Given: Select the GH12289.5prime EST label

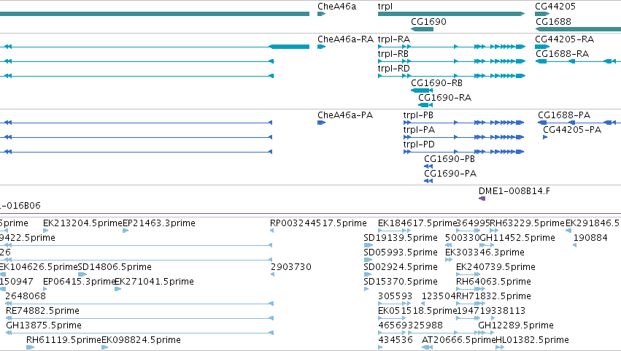Looking at the screenshot, I should click(x=516, y=325).
